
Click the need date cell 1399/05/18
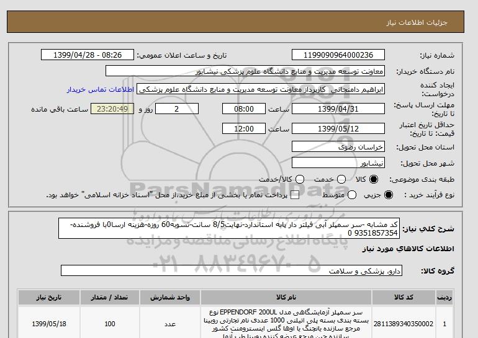pyautogui.click(x=49, y=324)
